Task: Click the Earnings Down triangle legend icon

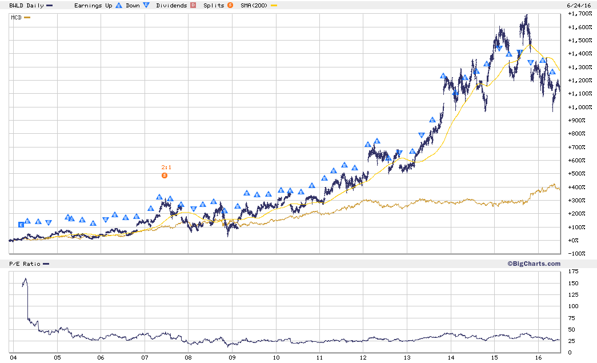Action: tap(146, 5)
